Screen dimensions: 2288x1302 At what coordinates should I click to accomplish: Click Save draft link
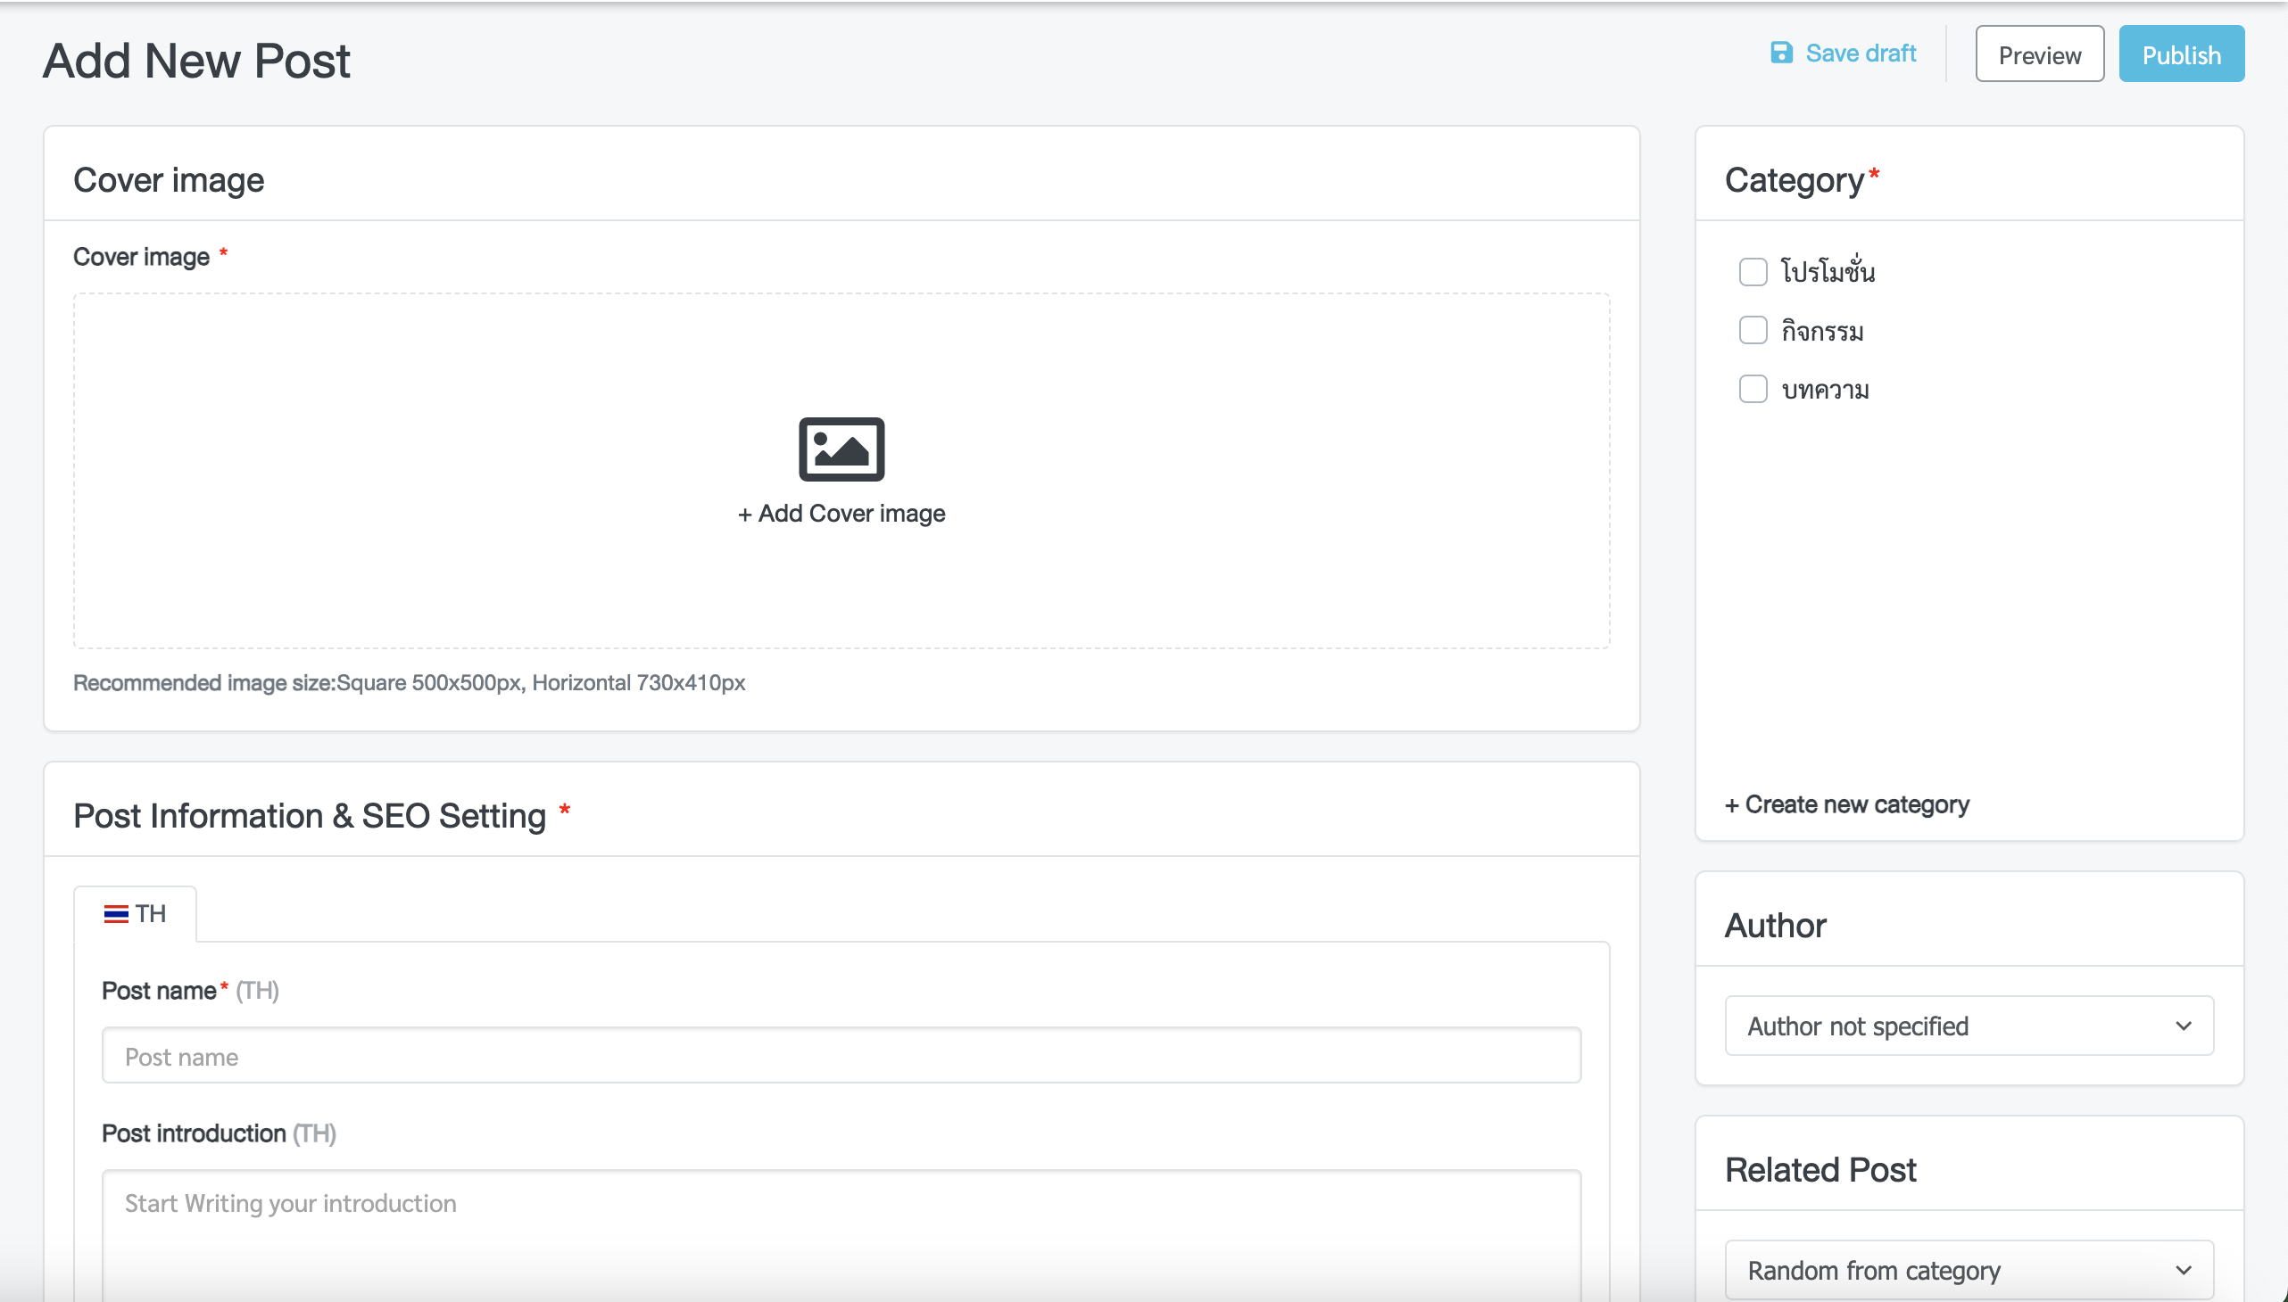click(1844, 53)
